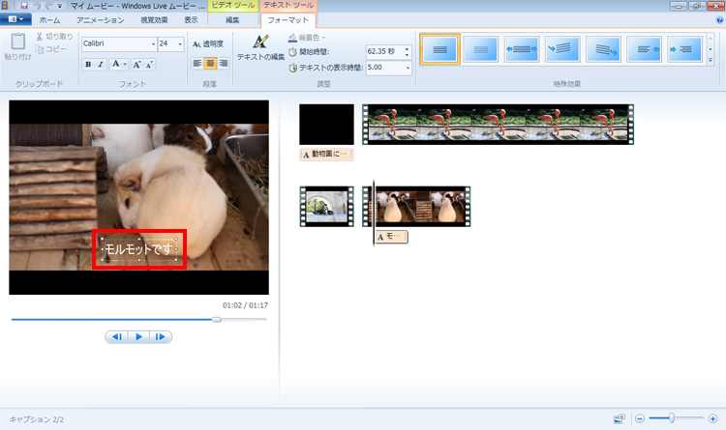Viewport: 726px width, 430px height.
Task: Select the archway video clip thumbnail
Action: [x=326, y=206]
